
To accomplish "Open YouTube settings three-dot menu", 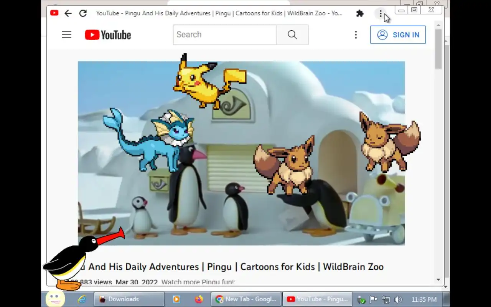I will (x=356, y=35).
